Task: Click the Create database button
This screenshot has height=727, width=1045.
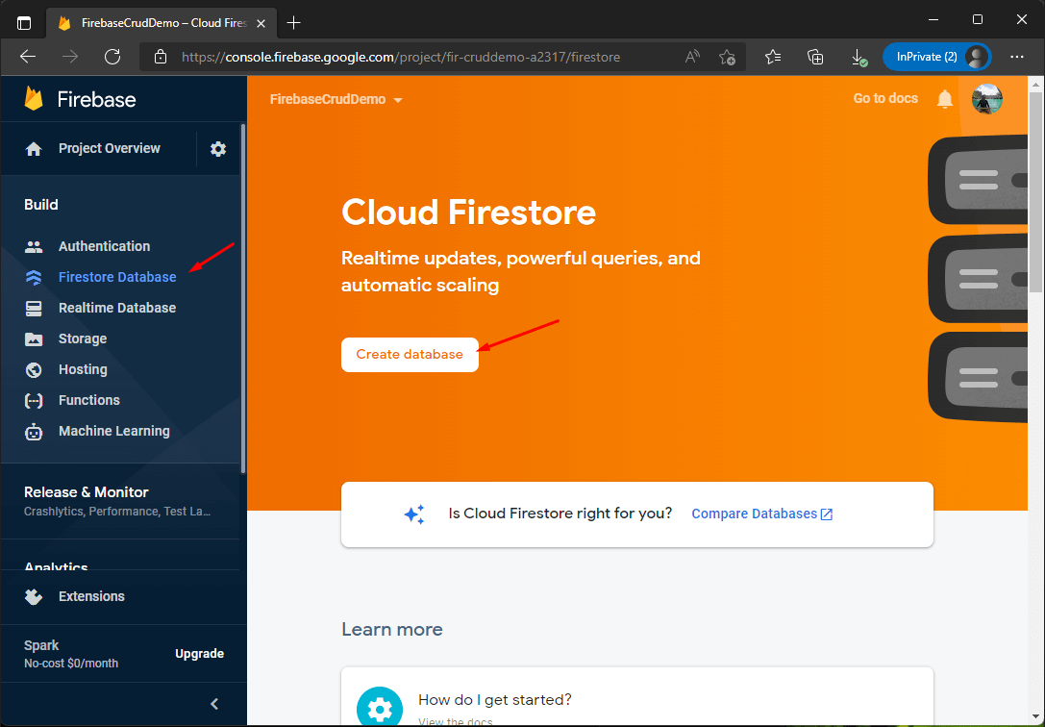Action: point(410,355)
